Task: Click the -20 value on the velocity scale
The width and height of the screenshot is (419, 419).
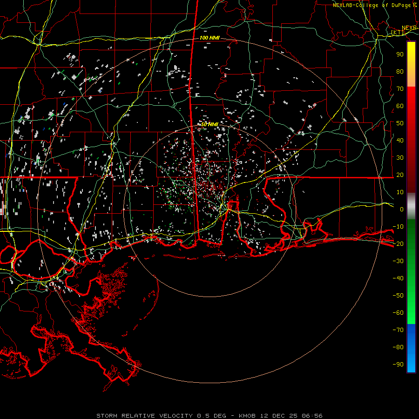Action: coord(398,243)
